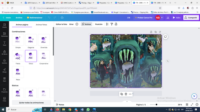200x112 pixels.
Task: Open the more options ellipsis menu
Action: [130, 94]
